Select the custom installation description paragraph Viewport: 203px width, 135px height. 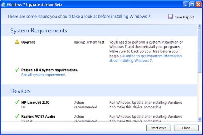click(146, 51)
